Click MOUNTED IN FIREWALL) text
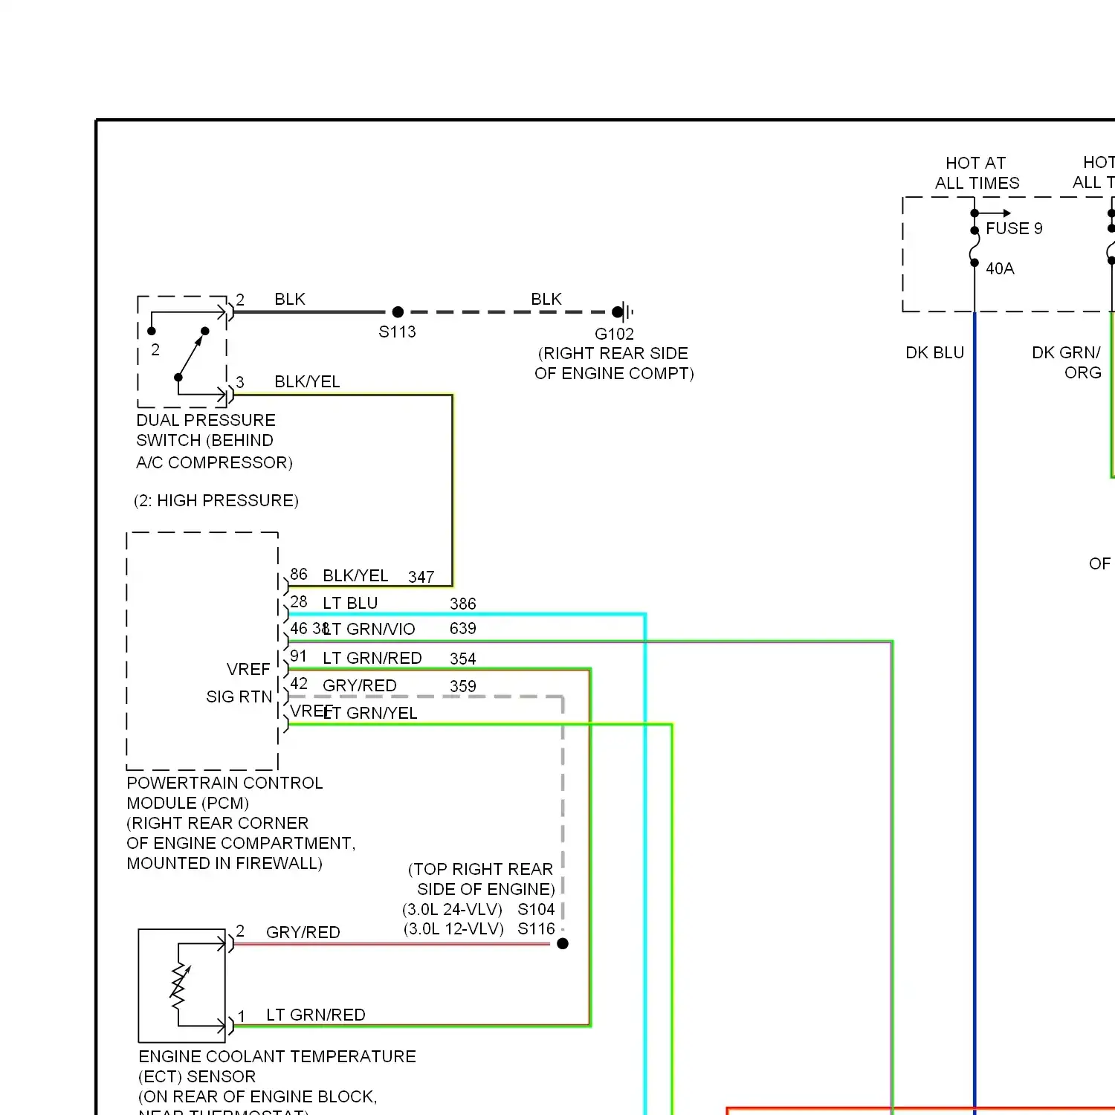1115x1115 pixels. click(224, 863)
